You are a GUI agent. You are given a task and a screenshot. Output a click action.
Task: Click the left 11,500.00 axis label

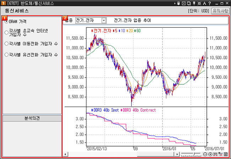75,38
